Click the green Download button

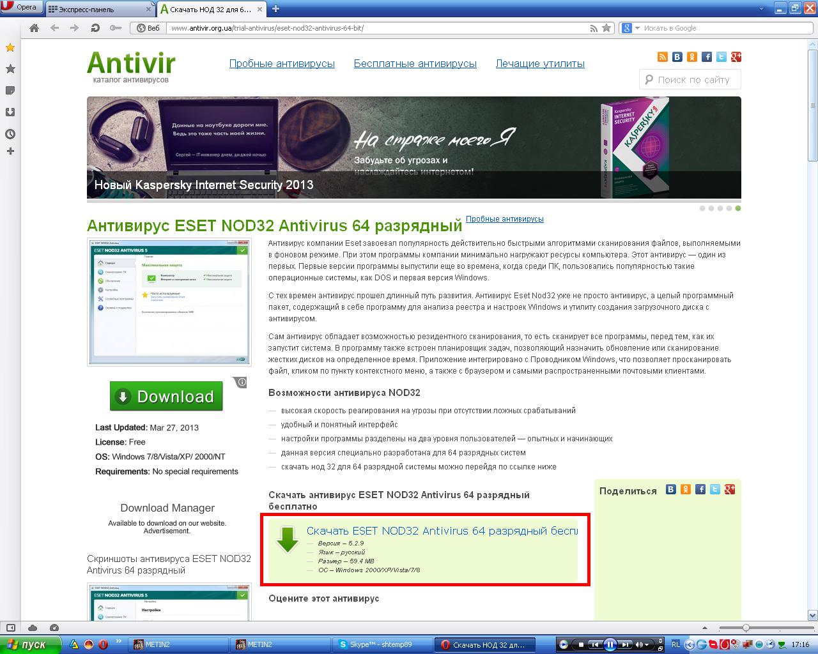pos(166,396)
